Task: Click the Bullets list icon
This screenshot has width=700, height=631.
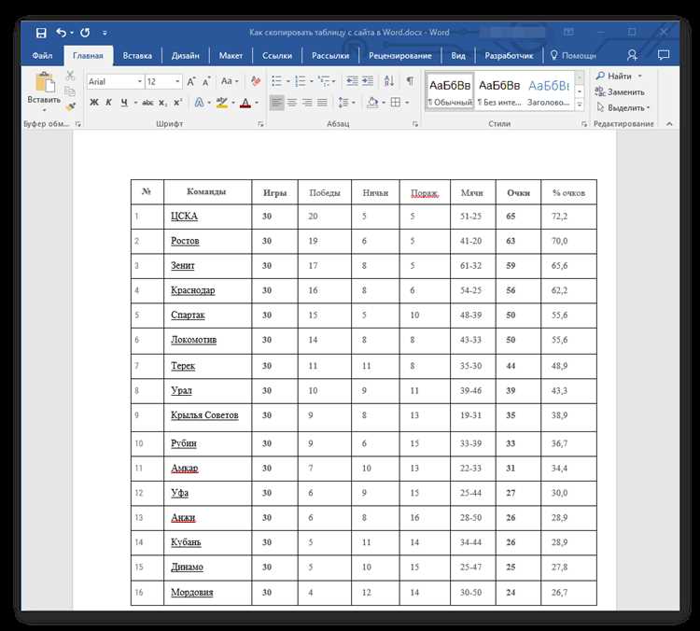Action: pos(277,81)
